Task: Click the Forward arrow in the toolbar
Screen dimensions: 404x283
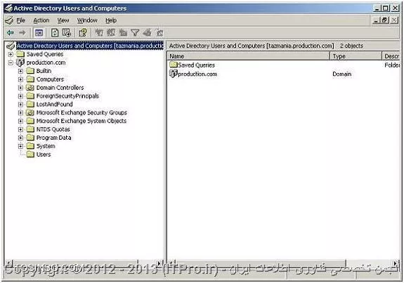Action: (x=22, y=33)
